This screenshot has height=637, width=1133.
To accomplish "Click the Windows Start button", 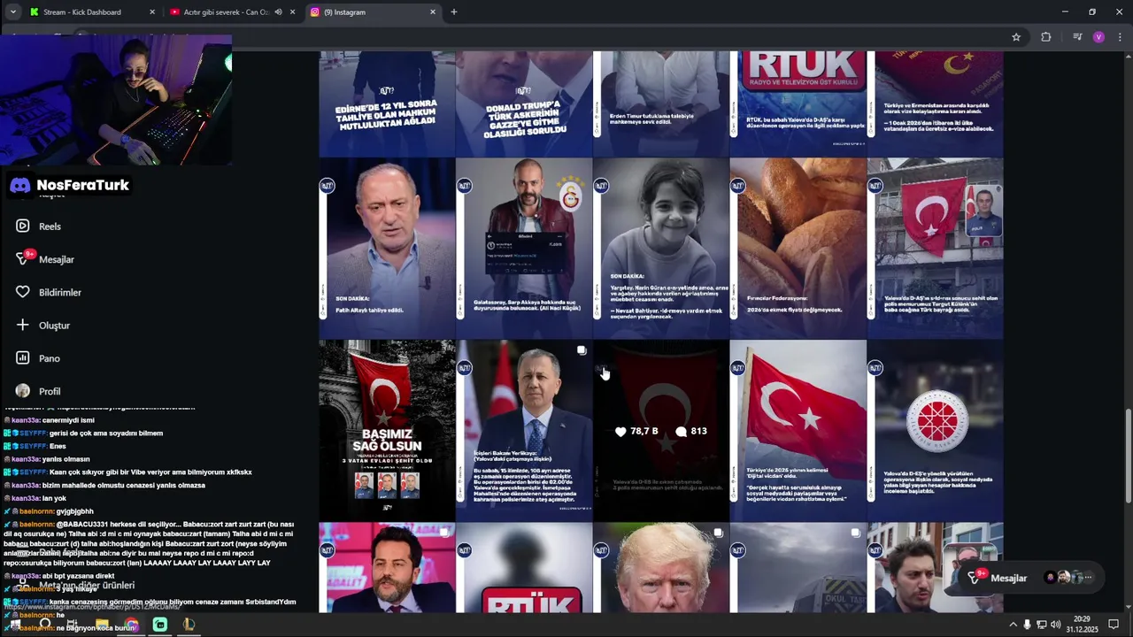I will [15, 625].
